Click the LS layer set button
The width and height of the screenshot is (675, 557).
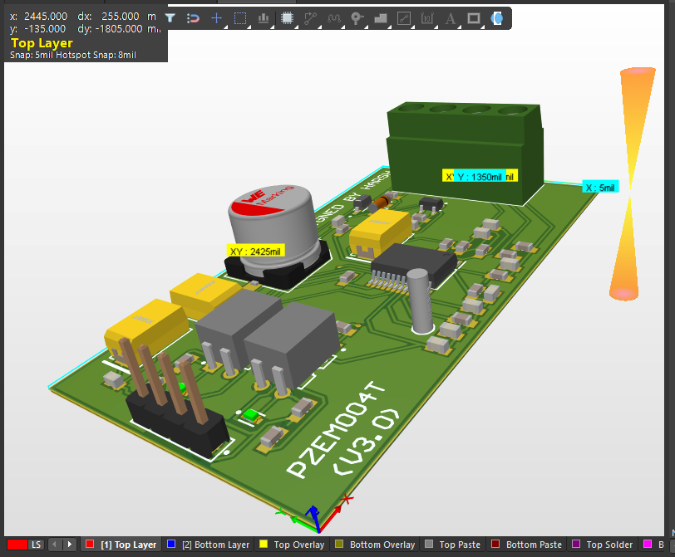point(35,545)
